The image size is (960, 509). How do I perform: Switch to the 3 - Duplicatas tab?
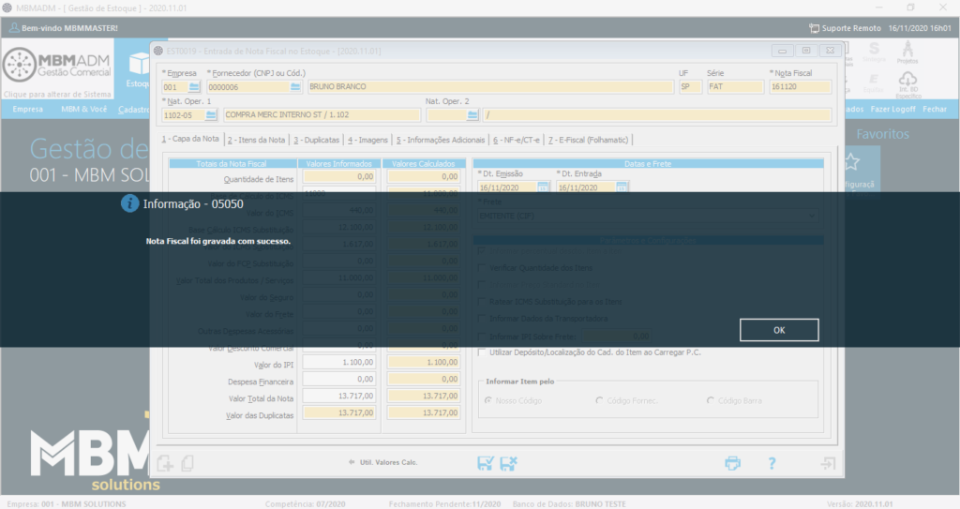(x=316, y=140)
